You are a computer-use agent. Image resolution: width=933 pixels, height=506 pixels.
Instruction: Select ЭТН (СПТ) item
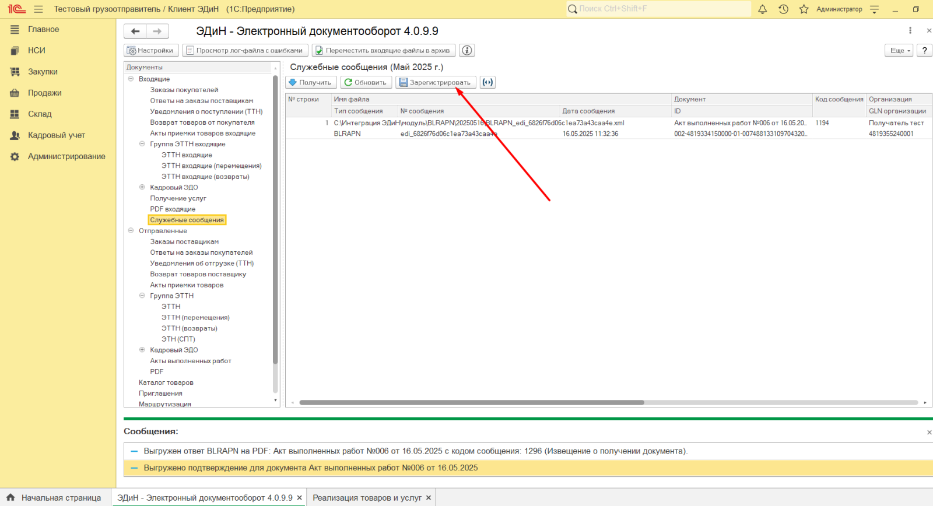[178, 339]
